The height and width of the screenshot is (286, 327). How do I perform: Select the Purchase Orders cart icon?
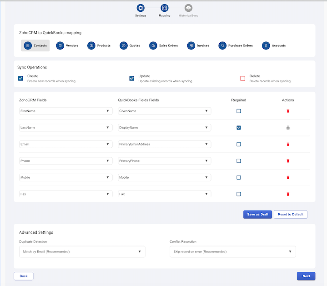pyautogui.click(x=222, y=45)
